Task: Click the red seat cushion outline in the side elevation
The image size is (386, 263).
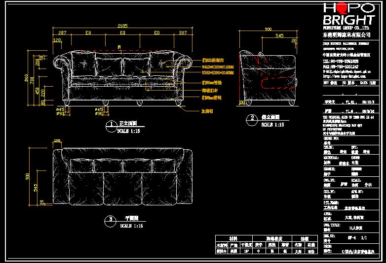Action: click(x=278, y=83)
